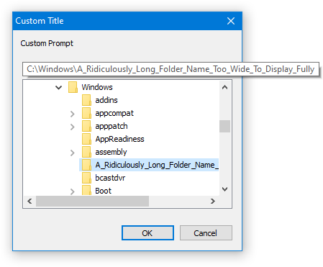Click the full path tooltip text
Viewport: 323px width, 267px height.
(x=170, y=69)
